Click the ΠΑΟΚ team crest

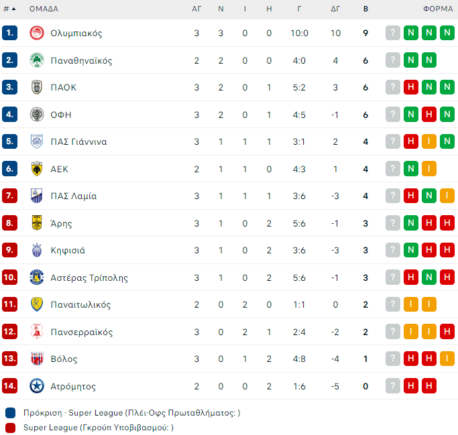tap(37, 87)
